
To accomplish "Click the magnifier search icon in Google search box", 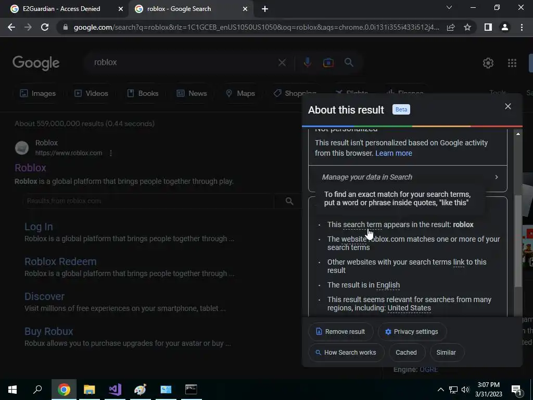I will tap(349, 63).
